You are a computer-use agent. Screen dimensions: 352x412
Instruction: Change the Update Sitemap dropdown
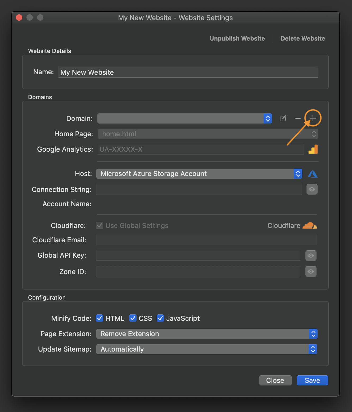[206, 349]
